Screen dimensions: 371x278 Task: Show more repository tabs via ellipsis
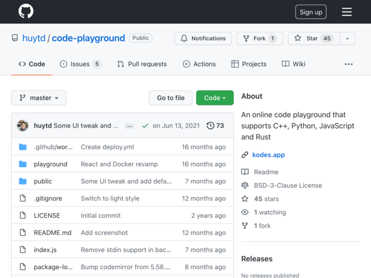point(348,64)
